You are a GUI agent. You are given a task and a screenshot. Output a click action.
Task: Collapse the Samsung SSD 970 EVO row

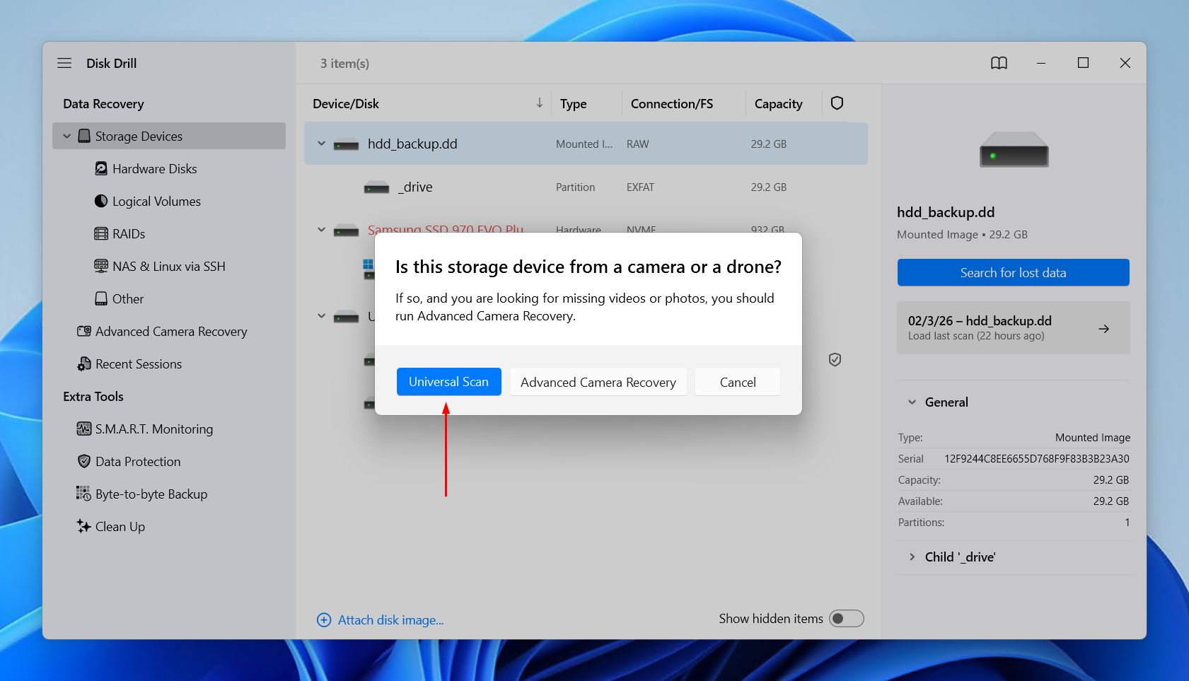pos(321,229)
